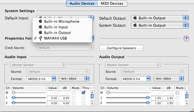Click the Configure Speakers button
Viewport: 194px width, 112px height.
click(121, 48)
